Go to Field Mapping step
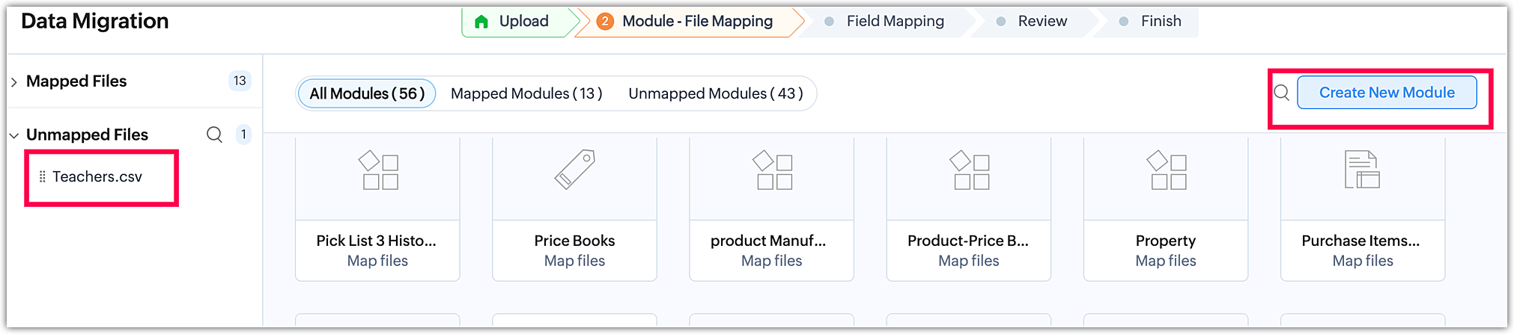 [x=895, y=22]
